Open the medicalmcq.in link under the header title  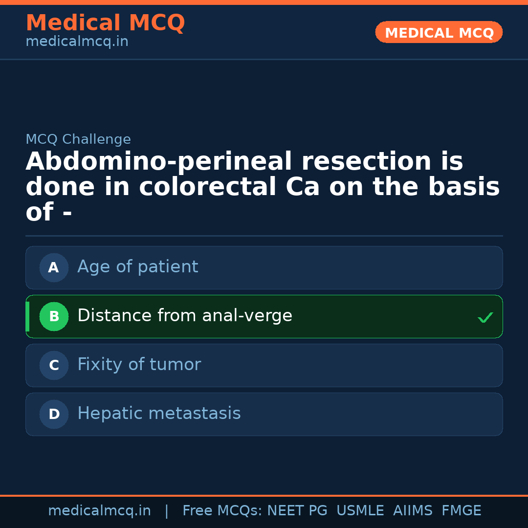click(77, 42)
